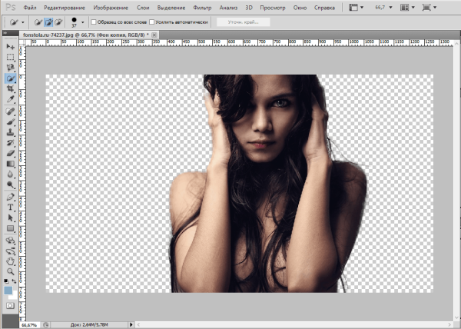Open the brush size picker dropdown
The height and width of the screenshot is (329, 461).
82,22
